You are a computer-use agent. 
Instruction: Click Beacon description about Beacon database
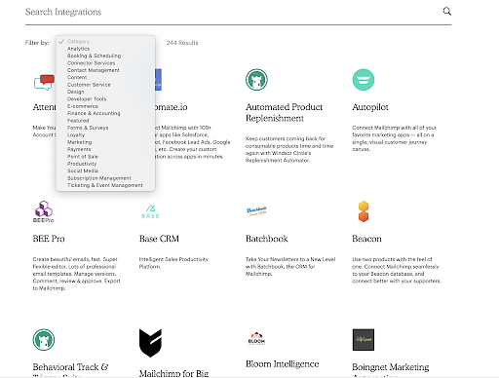[397, 270]
